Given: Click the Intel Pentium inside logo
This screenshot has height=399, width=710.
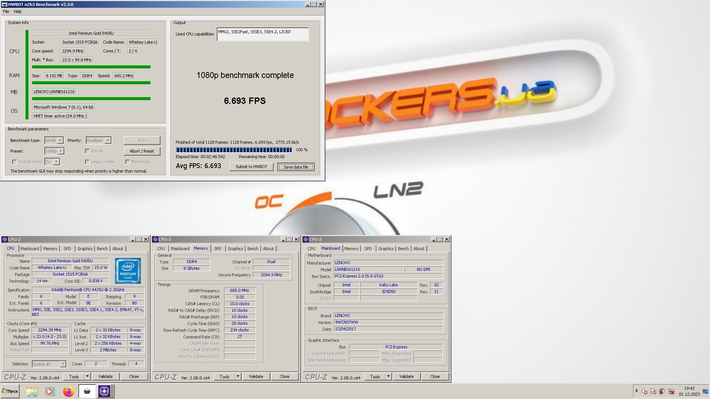Looking at the screenshot, I should click(x=128, y=271).
